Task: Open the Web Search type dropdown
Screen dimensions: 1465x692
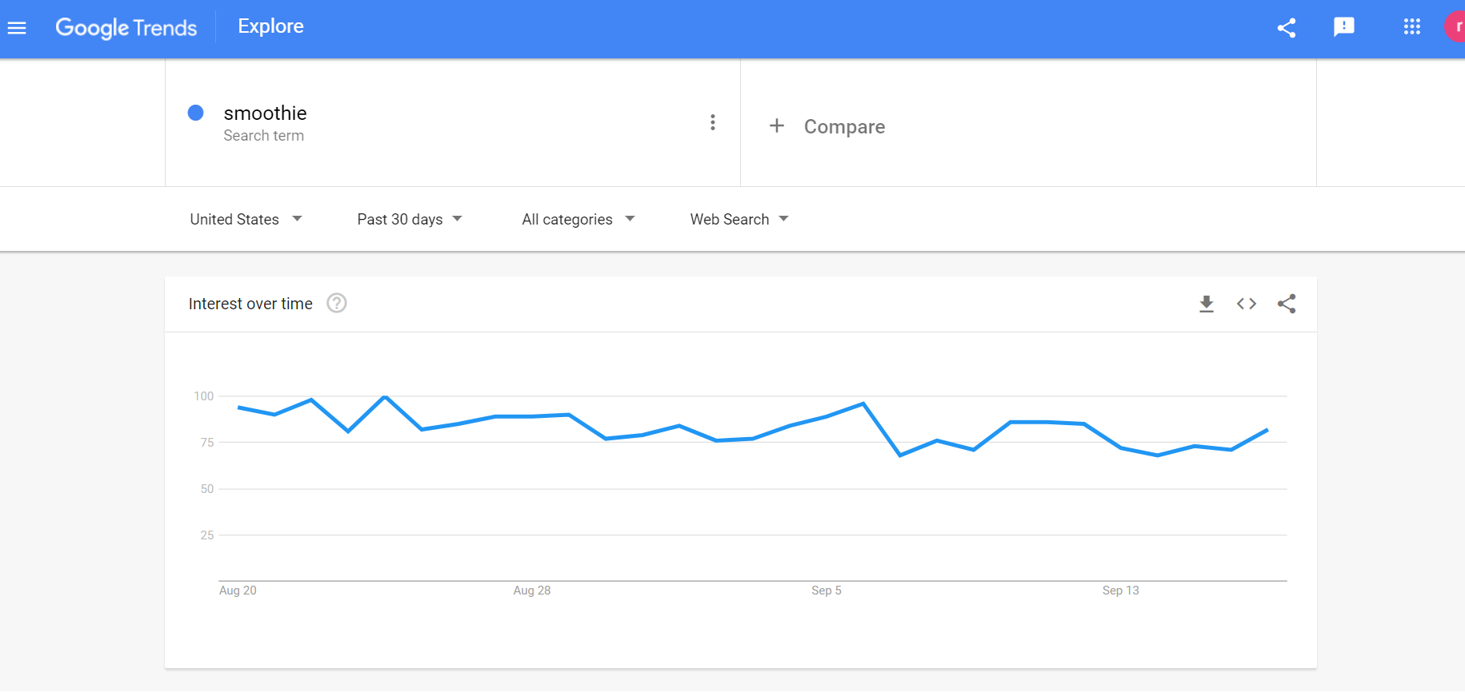Action: tap(739, 219)
